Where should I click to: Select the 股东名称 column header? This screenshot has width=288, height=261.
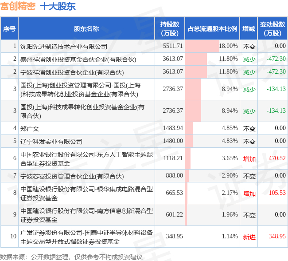[86, 28]
